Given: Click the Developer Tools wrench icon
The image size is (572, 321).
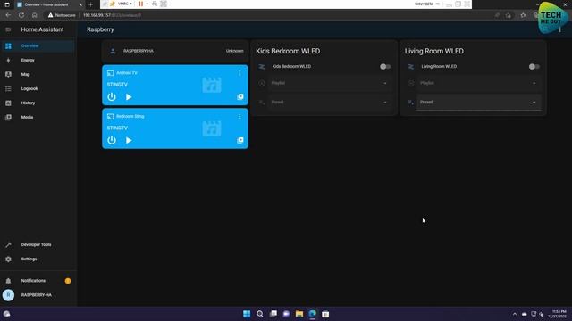Looking at the screenshot, I should coord(8,245).
